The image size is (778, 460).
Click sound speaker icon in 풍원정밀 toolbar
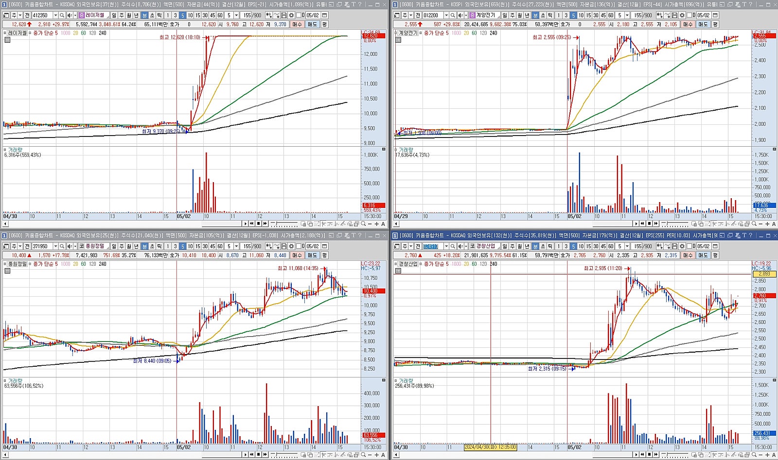70,246
